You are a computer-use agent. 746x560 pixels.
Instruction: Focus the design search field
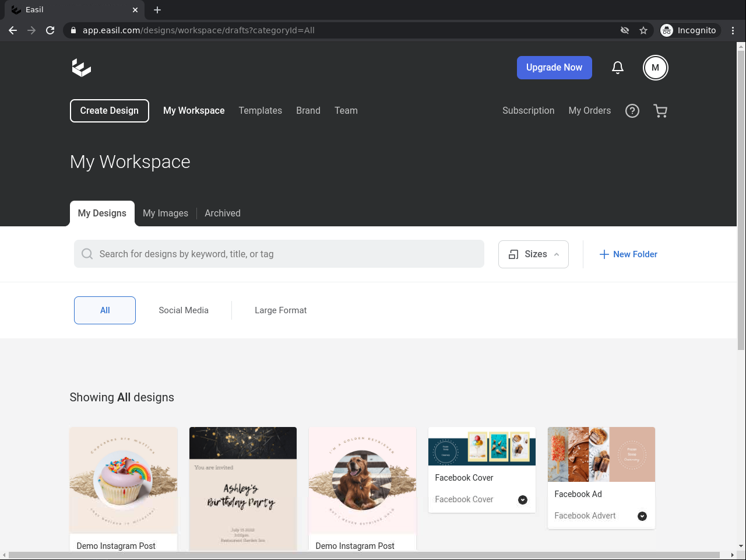tap(279, 254)
